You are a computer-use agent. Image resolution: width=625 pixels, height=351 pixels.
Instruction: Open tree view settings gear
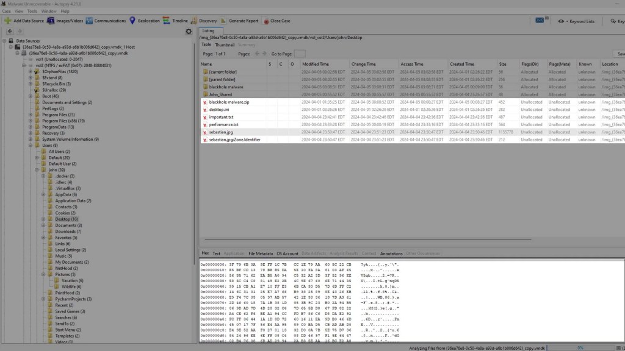coord(189,31)
